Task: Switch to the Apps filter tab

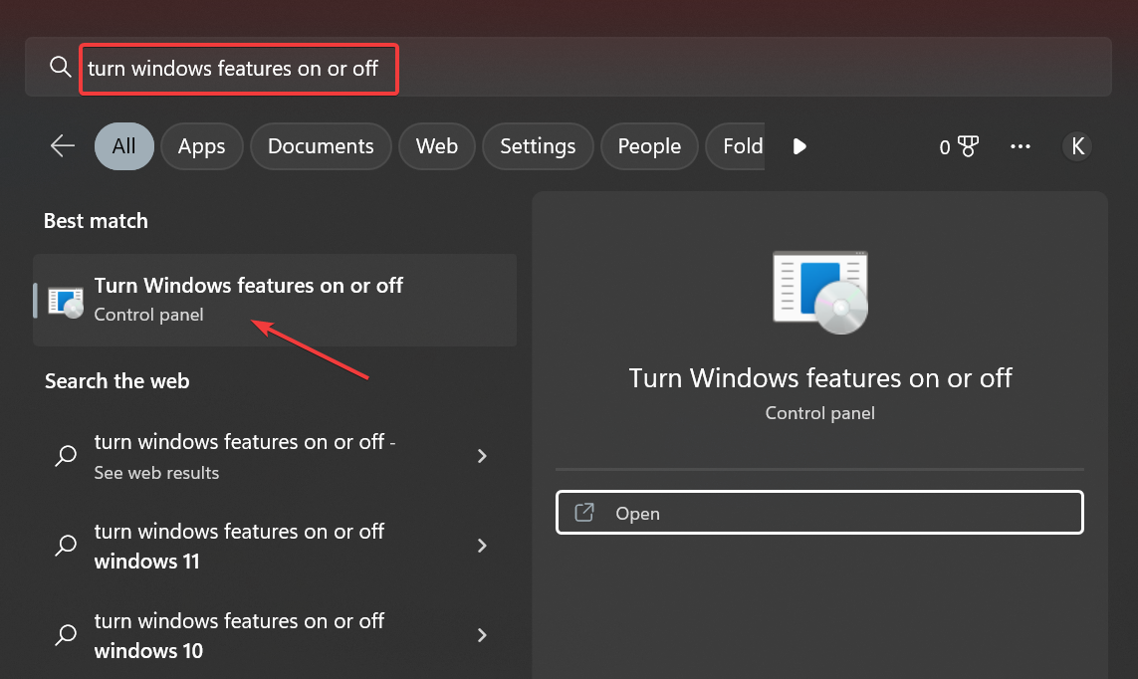Action: point(202,145)
